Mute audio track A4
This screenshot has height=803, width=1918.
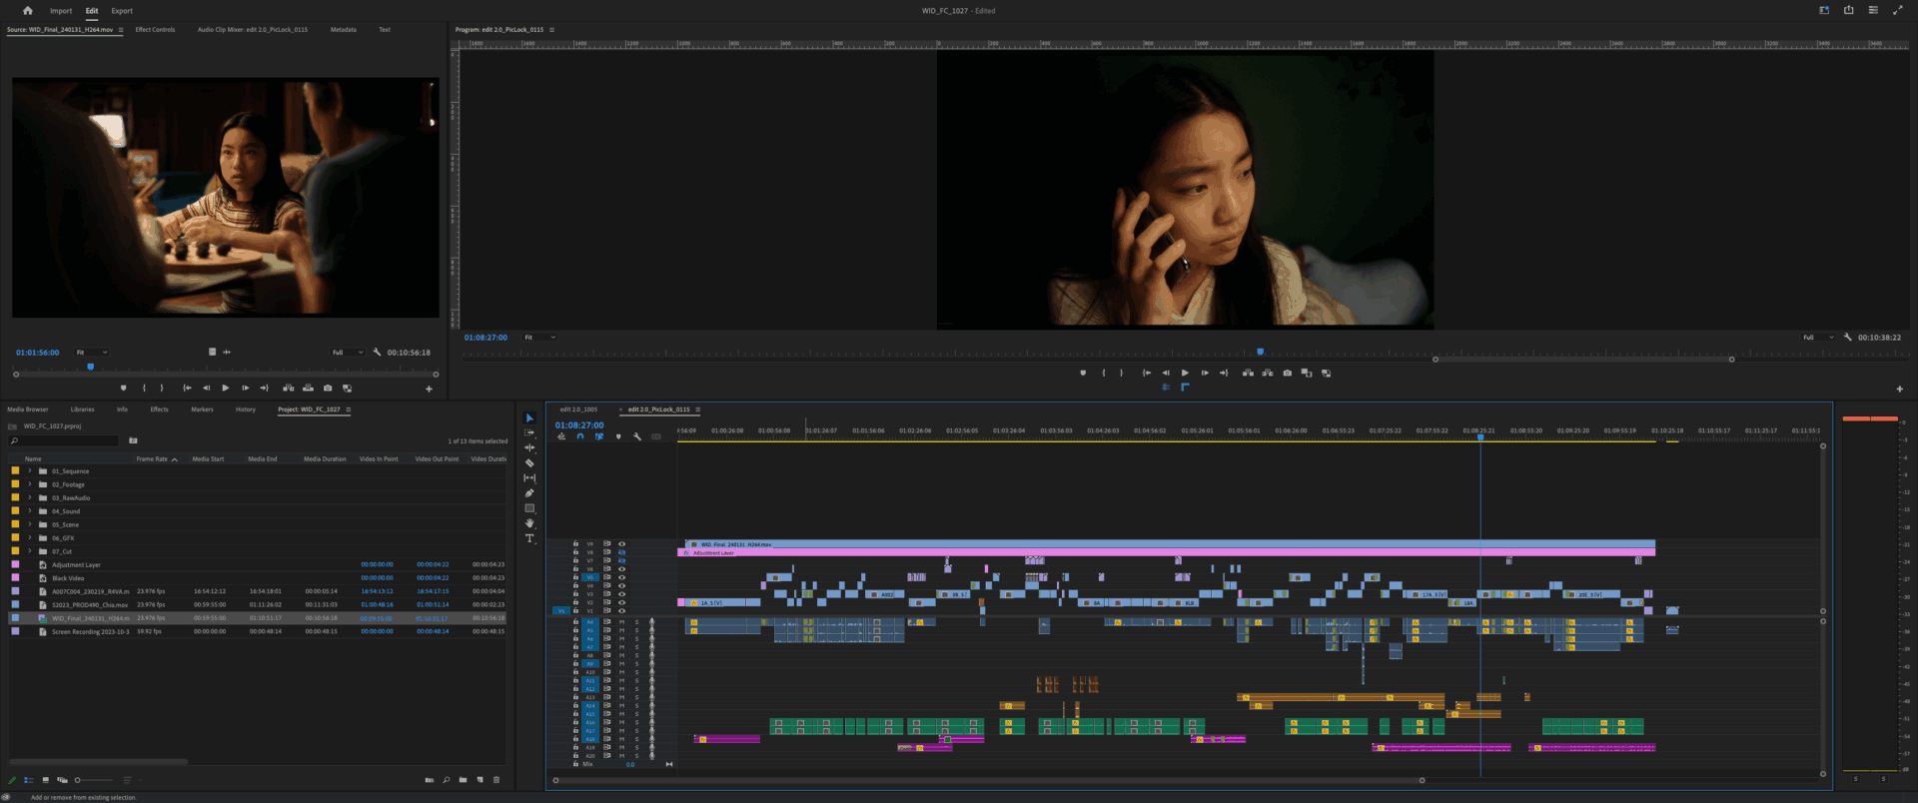(621, 622)
